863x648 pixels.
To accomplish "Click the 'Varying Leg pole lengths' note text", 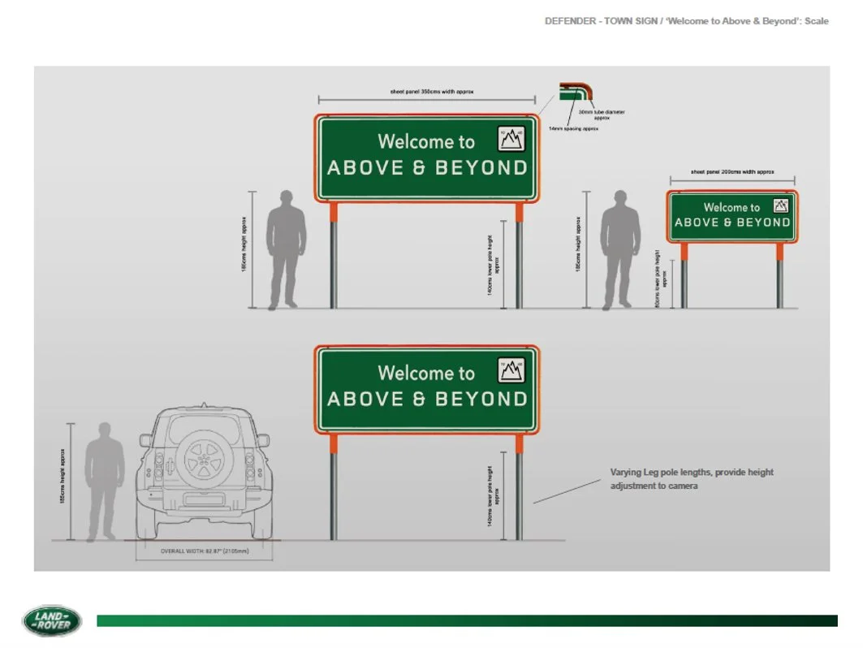I will click(x=692, y=479).
